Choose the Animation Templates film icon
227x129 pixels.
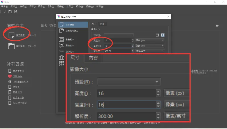61,40
